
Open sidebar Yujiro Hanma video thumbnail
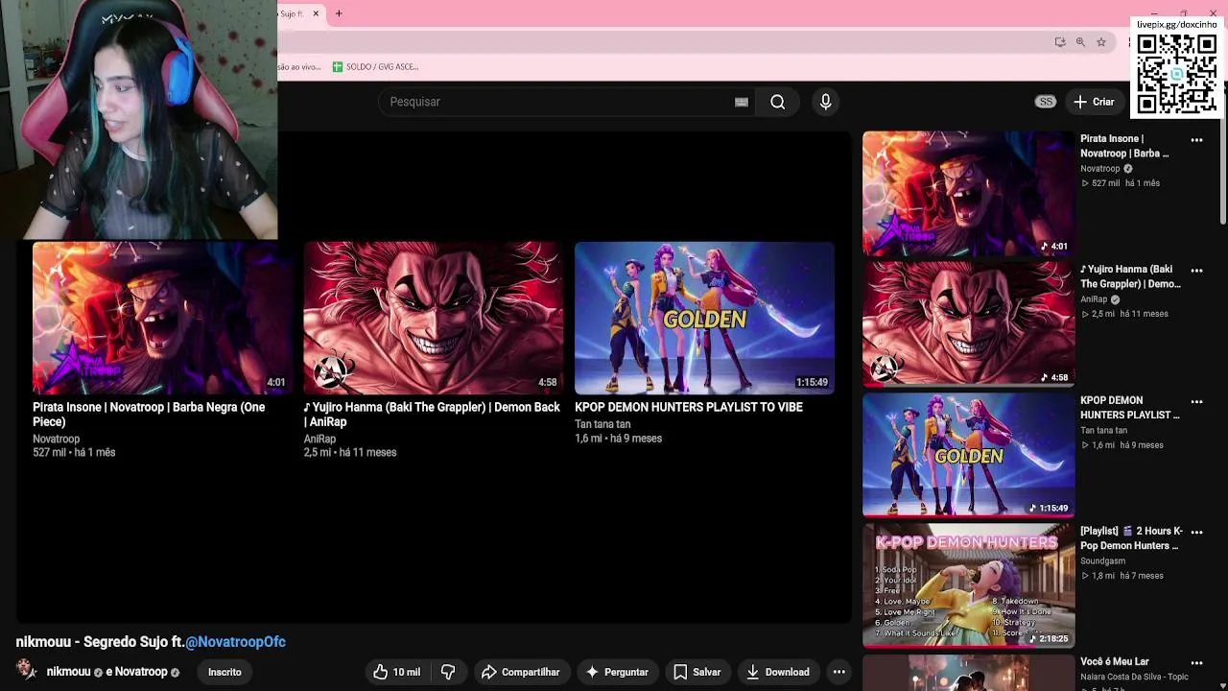point(968,324)
